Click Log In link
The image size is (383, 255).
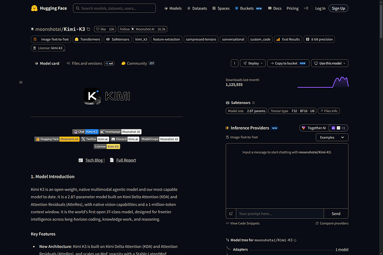tap(320, 8)
